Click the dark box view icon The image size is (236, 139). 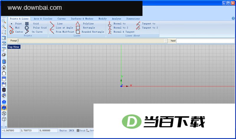(4, 90)
